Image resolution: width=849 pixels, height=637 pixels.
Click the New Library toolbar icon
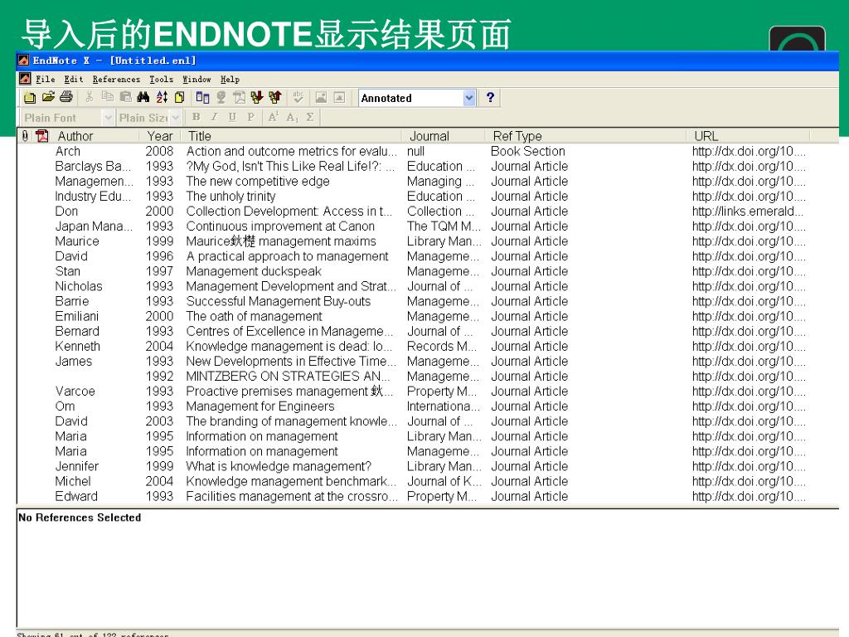[31, 98]
